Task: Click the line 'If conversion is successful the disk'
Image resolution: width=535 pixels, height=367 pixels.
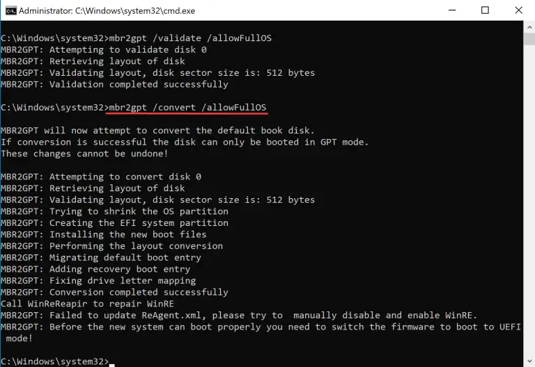Action: pos(185,142)
